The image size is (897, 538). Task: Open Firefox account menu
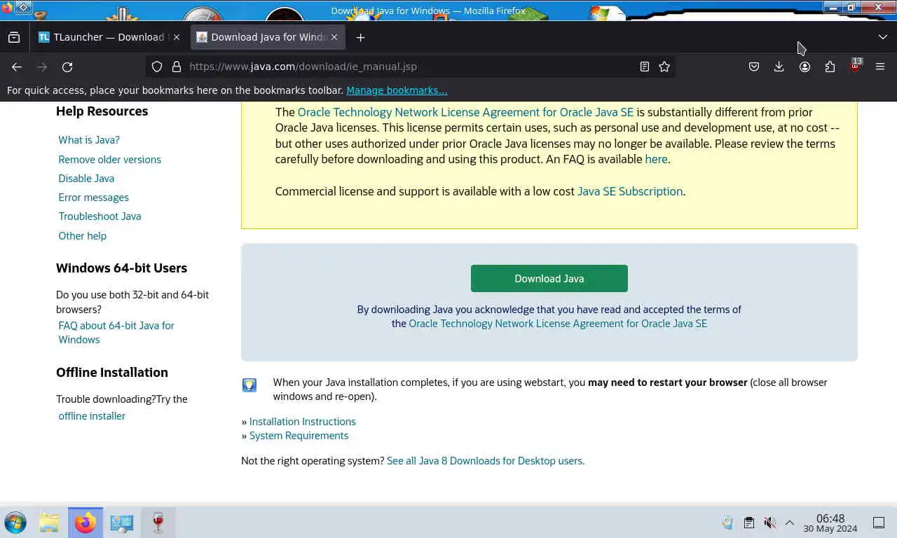[804, 67]
